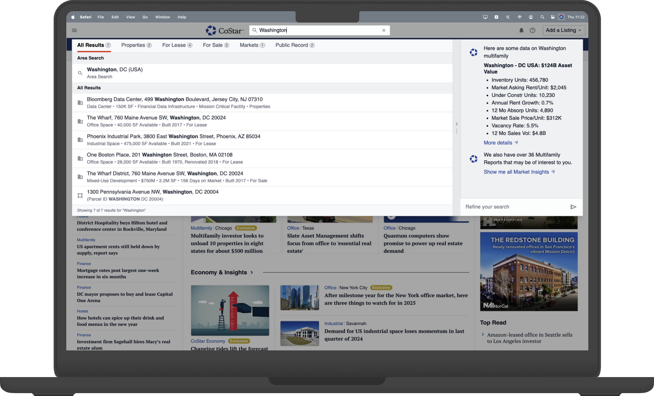Click the notifications bell icon
The height and width of the screenshot is (396, 654).
(x=521, y=30)
